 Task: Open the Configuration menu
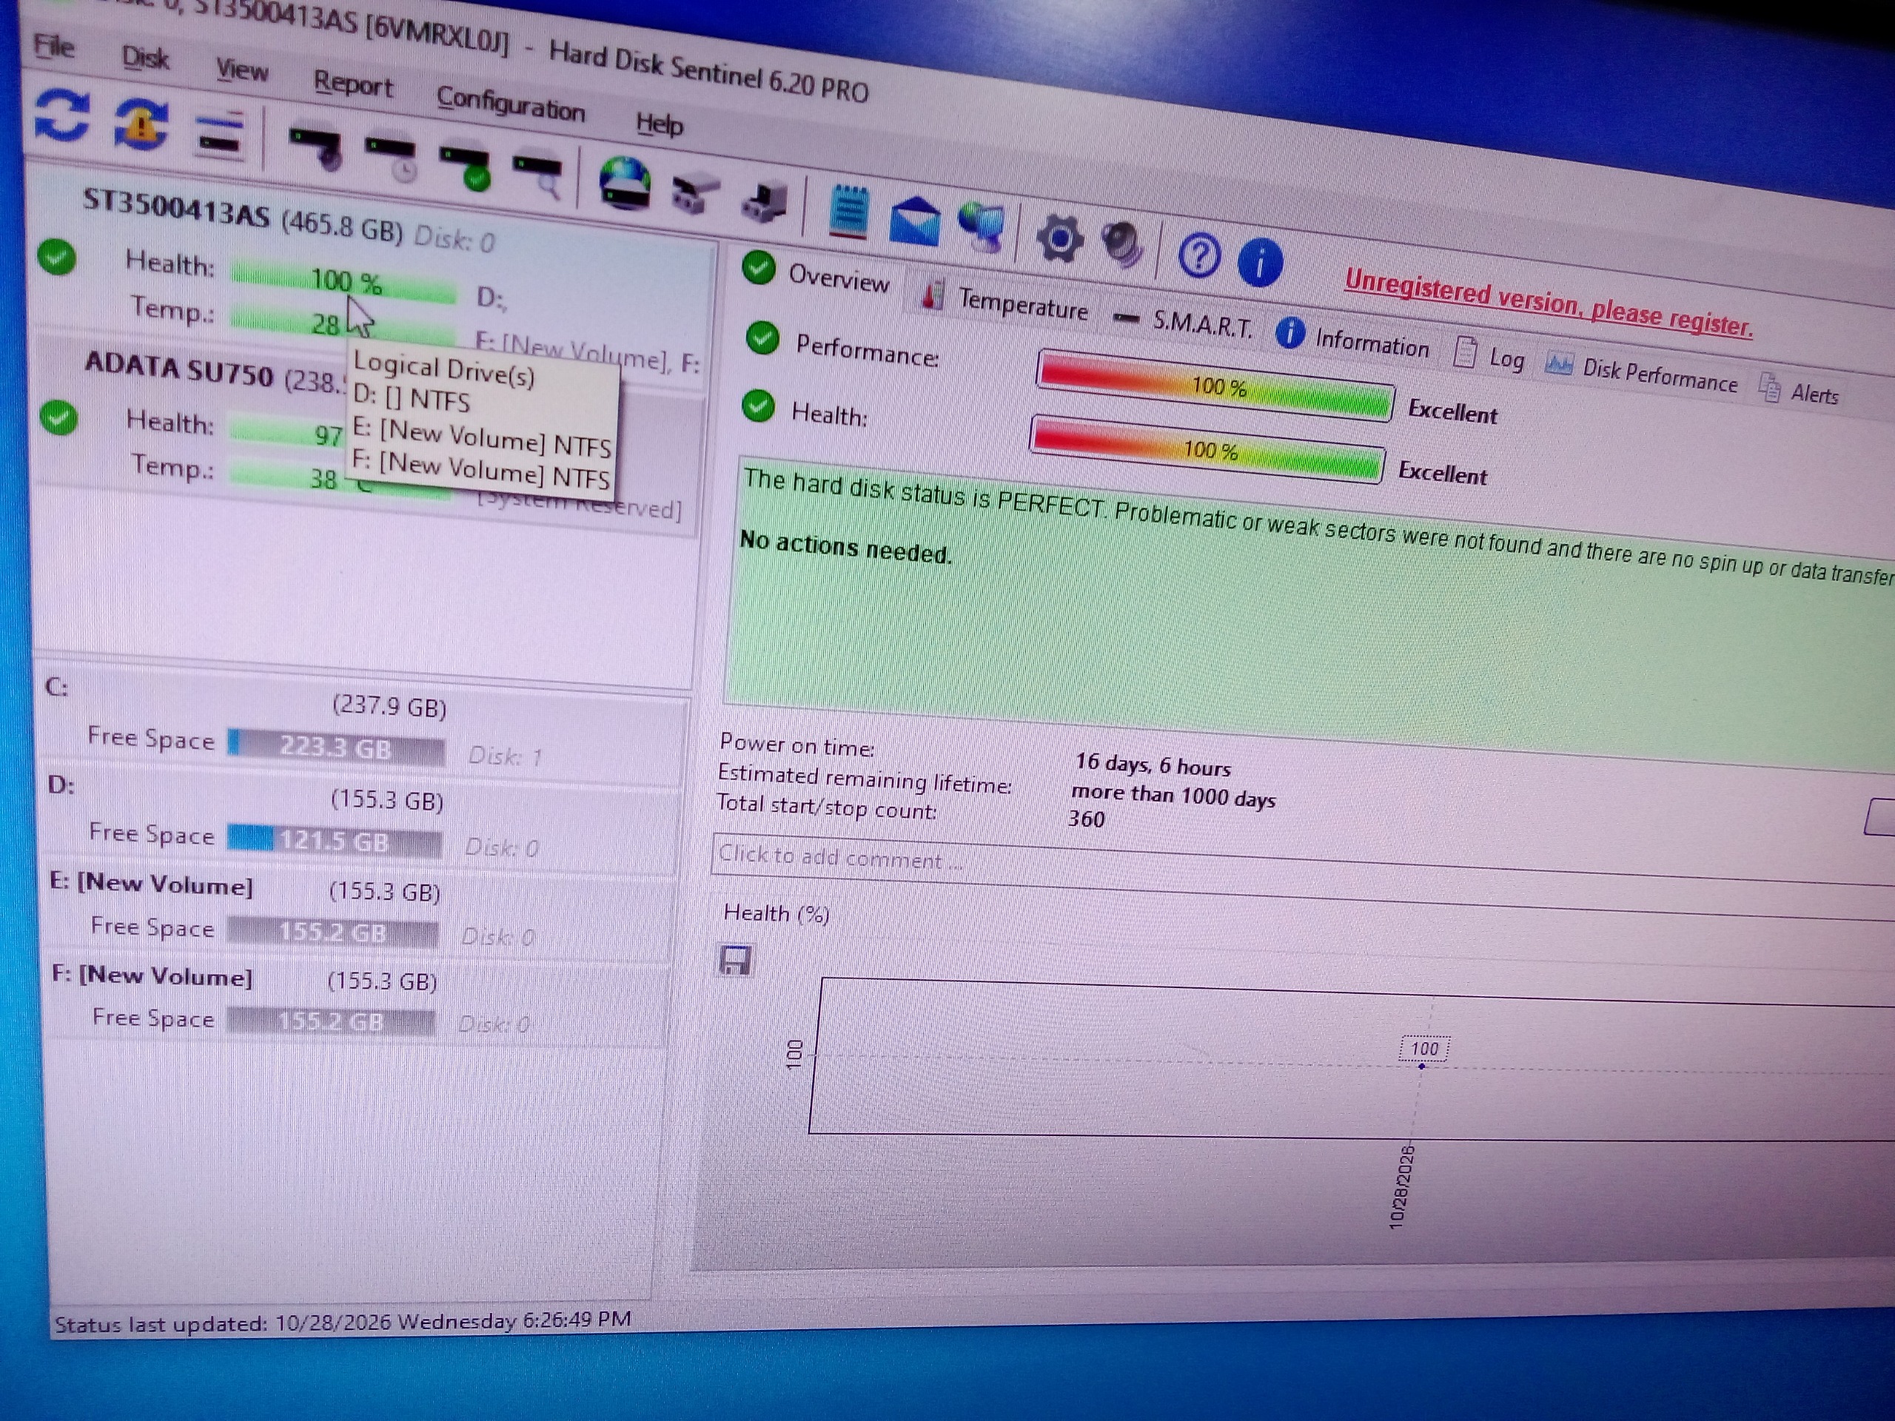(511, 104)
